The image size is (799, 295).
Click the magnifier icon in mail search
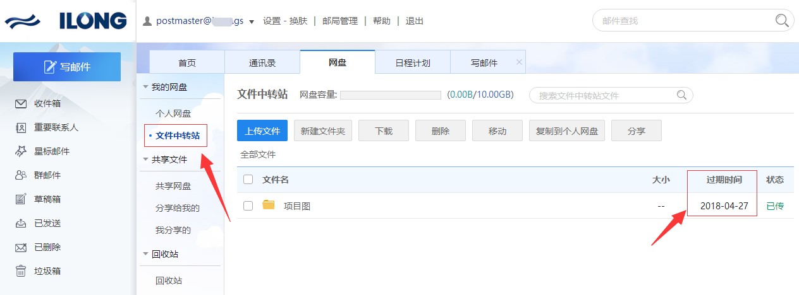782,21
